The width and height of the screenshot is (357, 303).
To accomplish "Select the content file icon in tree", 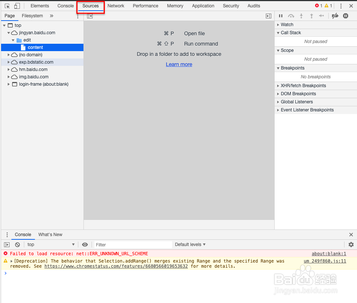I will point(23,47).
